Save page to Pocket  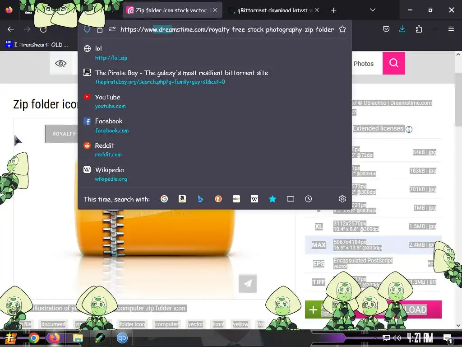[386, 29]
